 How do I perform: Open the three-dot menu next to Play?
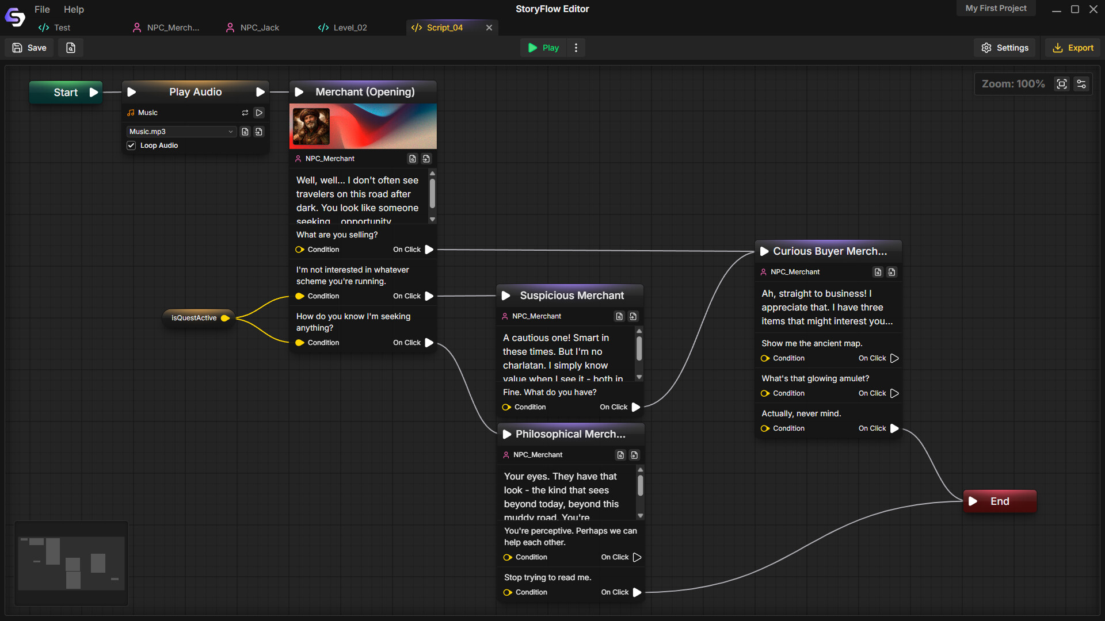(x=576, y=48)
